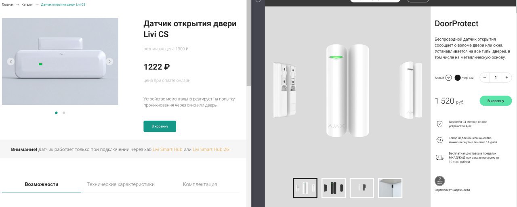Switch to Технические характеристики tab
Screen dimensions: 517x207
pos(121,184)
